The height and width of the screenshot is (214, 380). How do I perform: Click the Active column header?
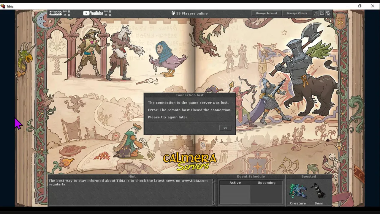[235, 182]
